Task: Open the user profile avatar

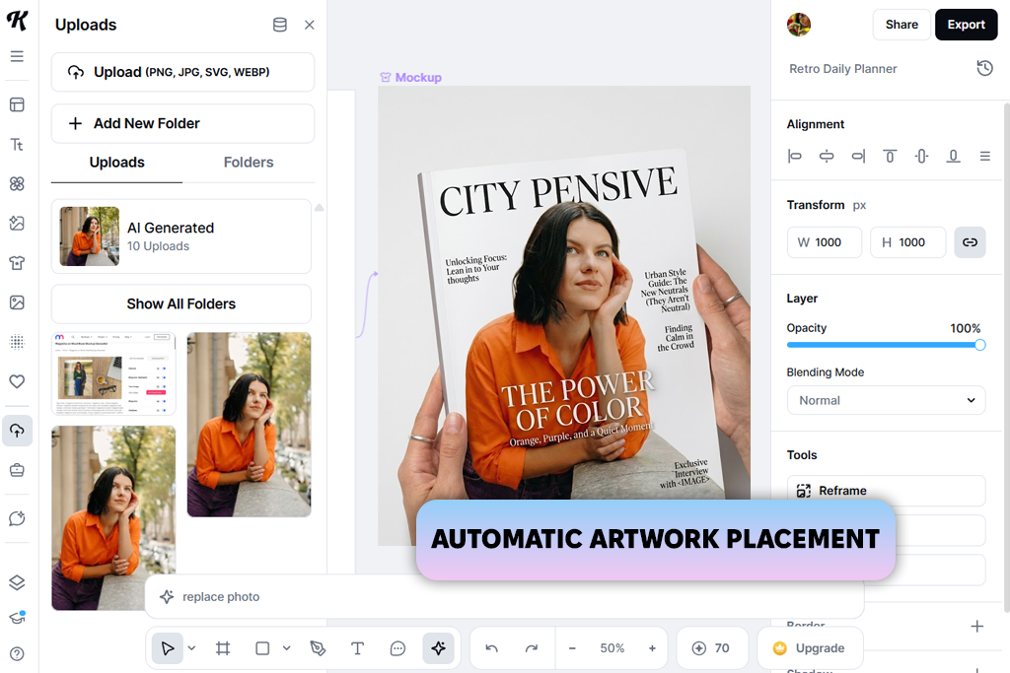Action: [x=799, y=25]
